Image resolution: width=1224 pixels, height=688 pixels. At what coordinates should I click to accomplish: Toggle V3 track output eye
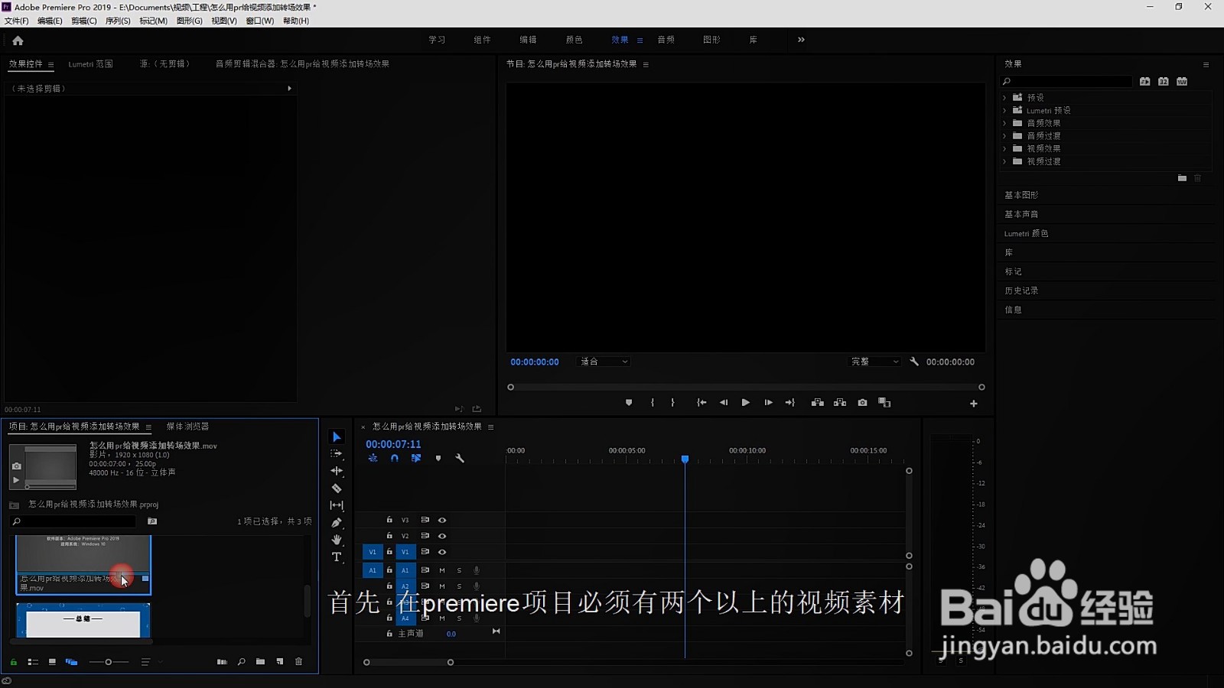click(x=442, y=520)
